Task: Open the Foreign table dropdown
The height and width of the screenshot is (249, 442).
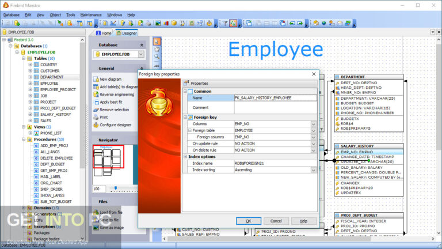Action: [x=314, y=131]
